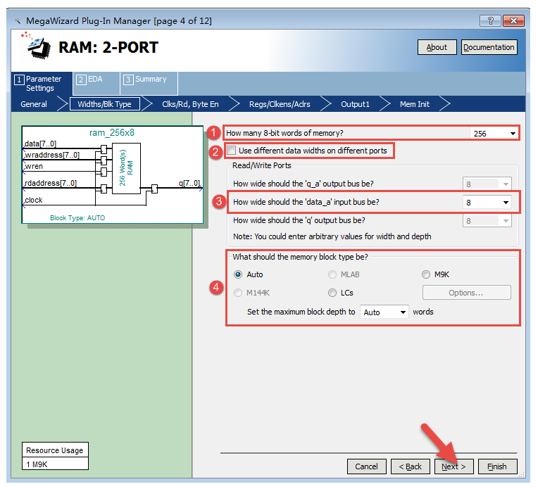Image resolution: width=538 pixels, height=489 pixels.
Task: Go to the Mem Init step
Action: pos(415,104)
